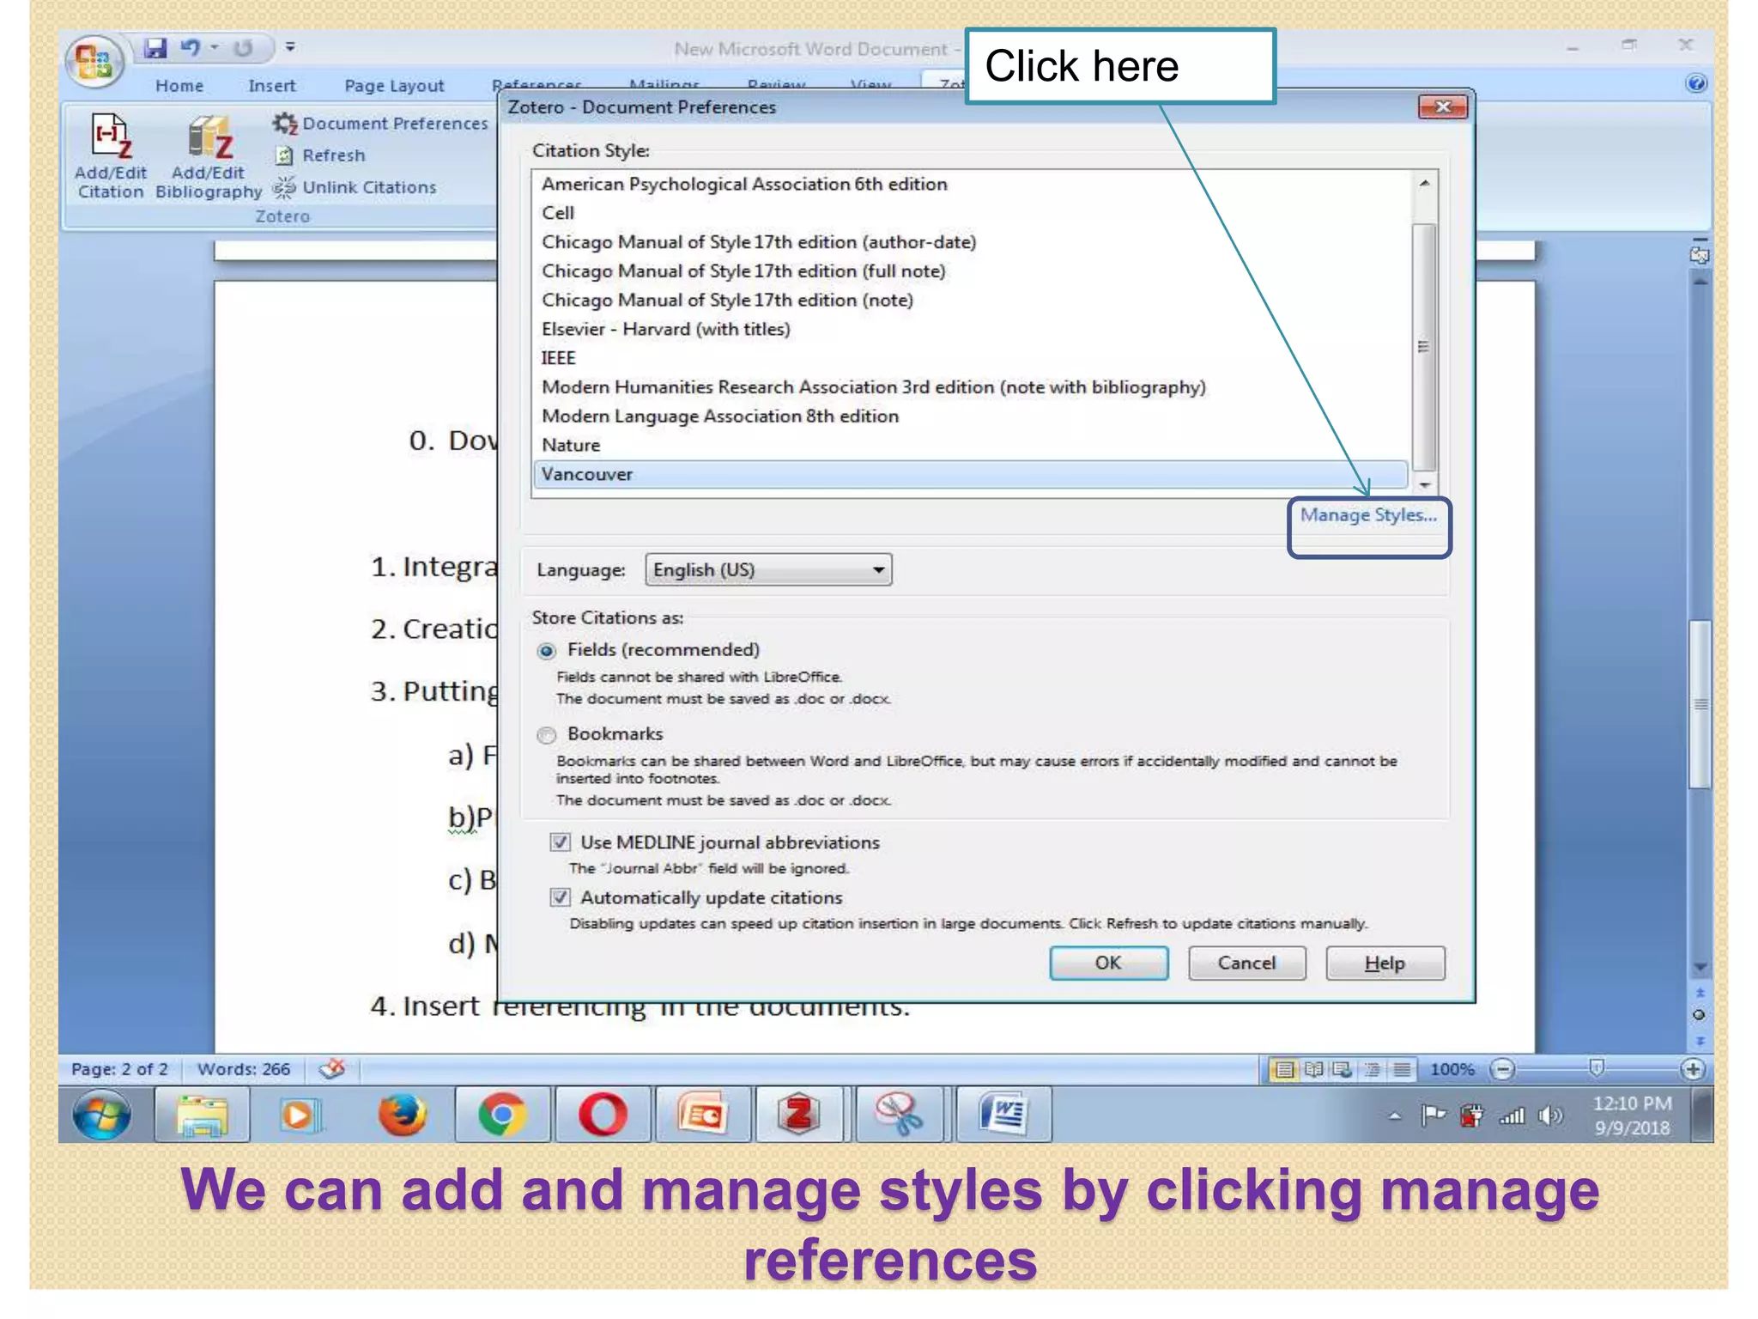Click the Undo arrow icon
The image size is (1758, 1319).
191,48
